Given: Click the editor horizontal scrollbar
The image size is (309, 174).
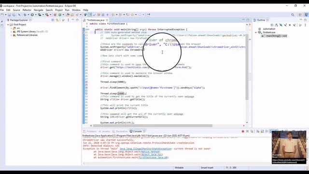Looking at the screenshot, I should [153, 126].
